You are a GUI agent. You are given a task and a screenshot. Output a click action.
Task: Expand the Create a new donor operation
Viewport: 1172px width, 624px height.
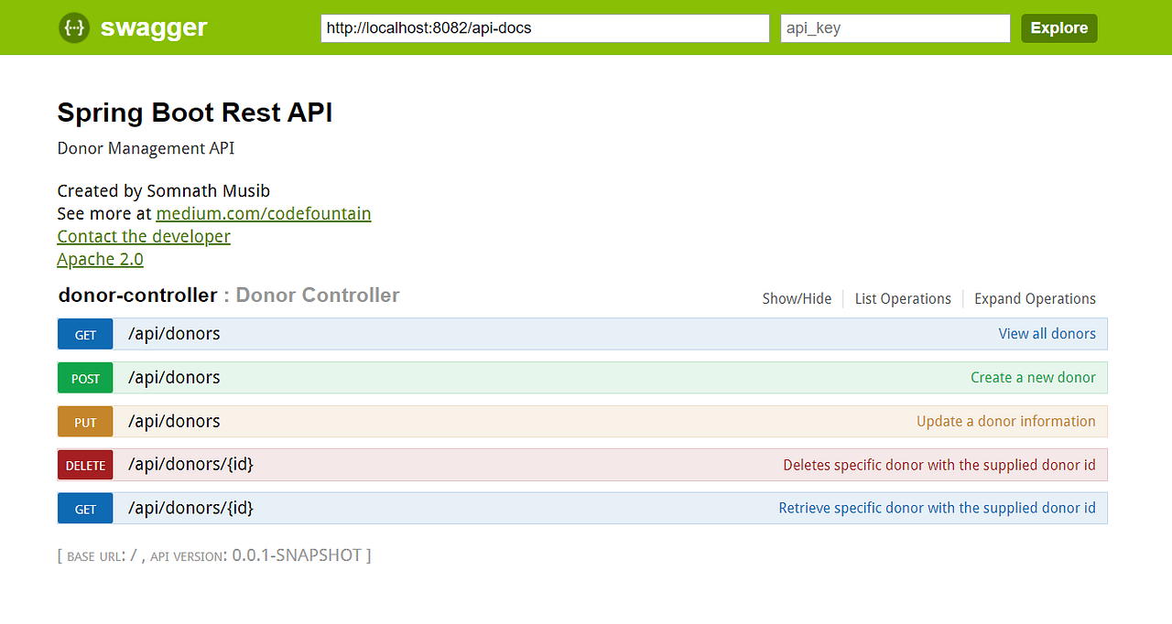pyautogui.click(x=1033, y=377)
